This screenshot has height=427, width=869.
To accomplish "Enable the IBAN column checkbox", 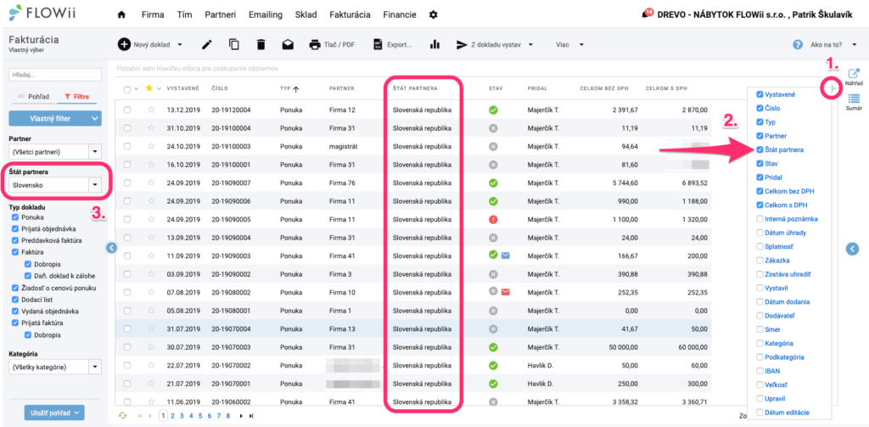I will [760, 370].
